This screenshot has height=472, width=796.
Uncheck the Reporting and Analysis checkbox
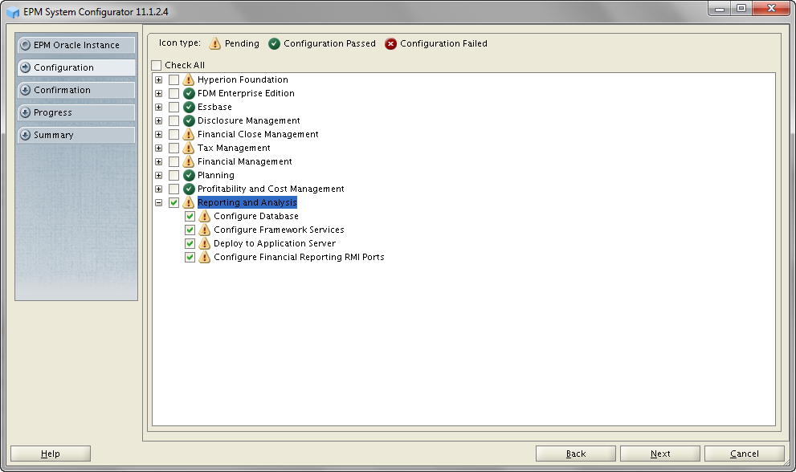click(x=173, y=202)
